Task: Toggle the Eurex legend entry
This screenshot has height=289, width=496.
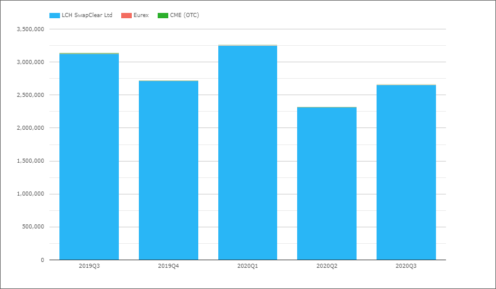Action: [135, 15]
